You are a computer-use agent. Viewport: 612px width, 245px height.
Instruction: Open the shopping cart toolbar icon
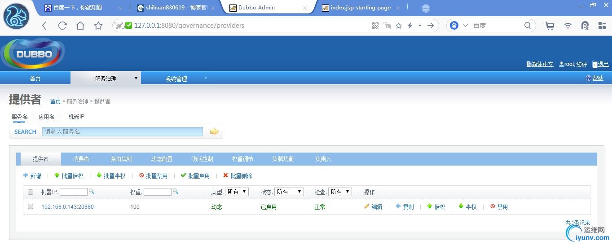(x=550, y=26)
